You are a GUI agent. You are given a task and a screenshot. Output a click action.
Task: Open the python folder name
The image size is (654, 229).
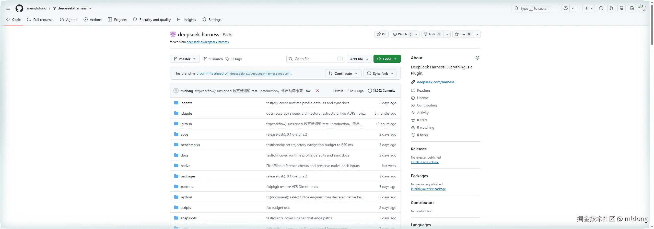[x=186, y=197]
